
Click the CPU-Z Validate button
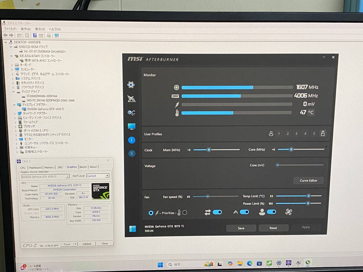pyautogui.click(x=87, y=244)
